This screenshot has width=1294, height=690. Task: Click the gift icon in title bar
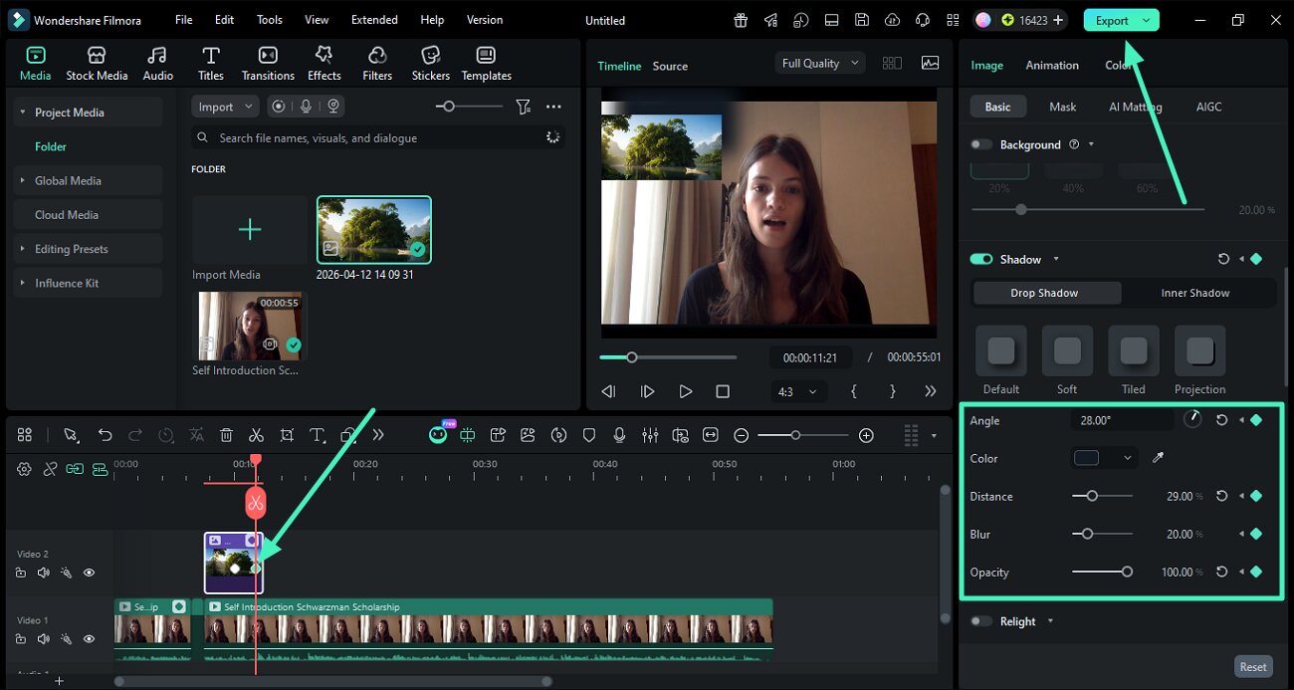pyautogui.click(x=741, y=20)
